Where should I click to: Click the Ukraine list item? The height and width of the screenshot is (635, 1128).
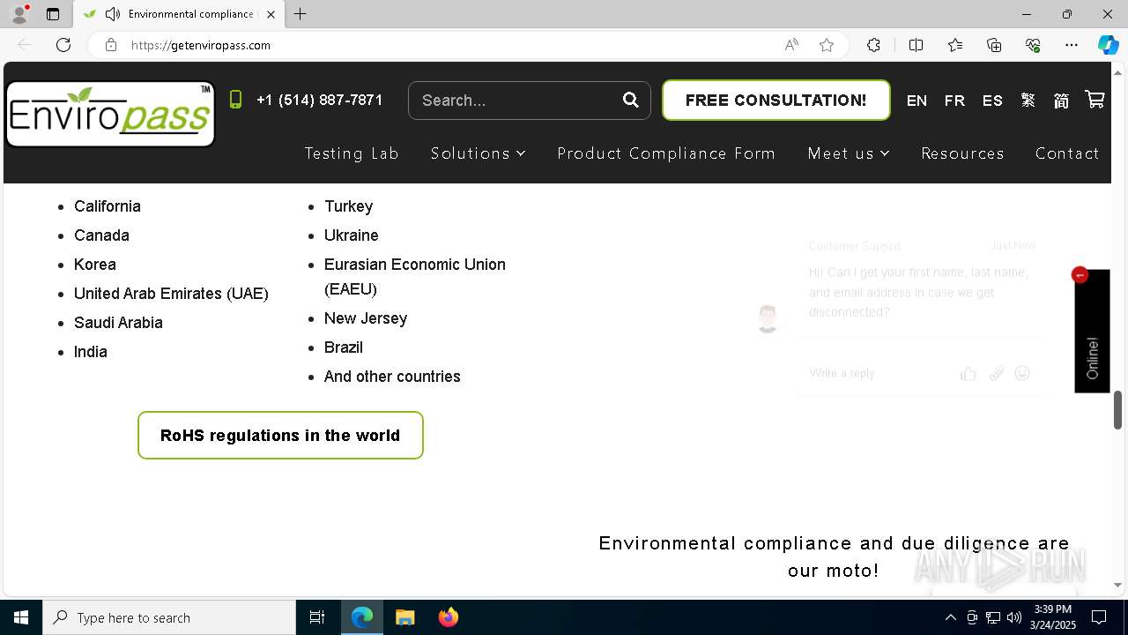[x=351, y=235]
